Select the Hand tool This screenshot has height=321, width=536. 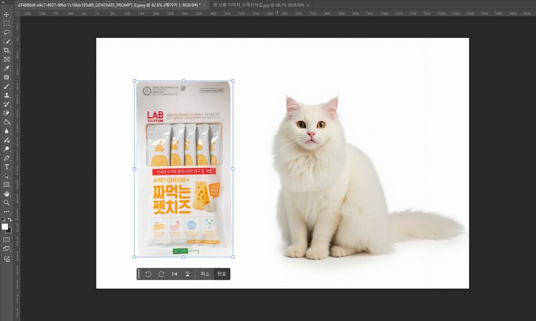pos(6,193)
